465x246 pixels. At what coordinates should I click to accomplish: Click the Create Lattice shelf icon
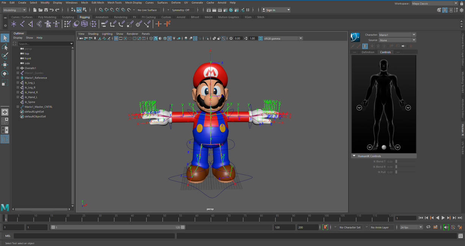pos(84,24)
